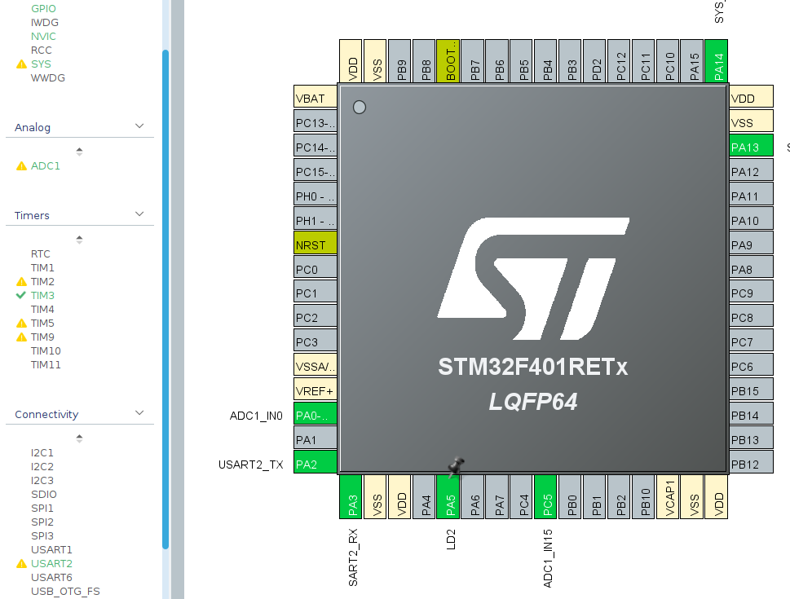Select RTC in the Timers list
The height and width of the screenshot is (599, 790).
[x=41, y=253]
